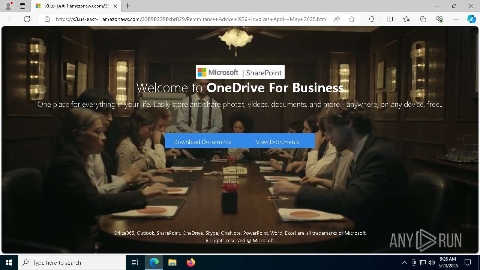Image resolution: width=480 pixels, height=270 pixels.
Task: Add this page to favorites star
Action: [x=352, y=19]
